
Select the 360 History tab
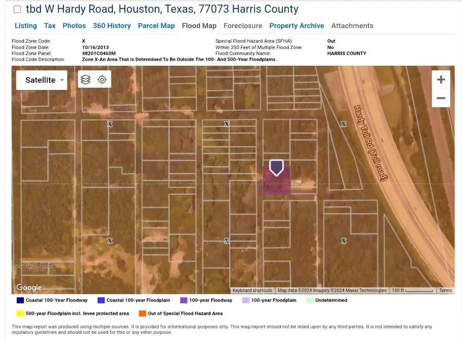pos(112,26)
